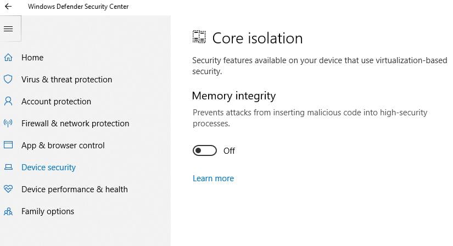Screen dimensions: 453x246
Task: Expand the hamburger navigation menu
Action: [x=8, y=29]
